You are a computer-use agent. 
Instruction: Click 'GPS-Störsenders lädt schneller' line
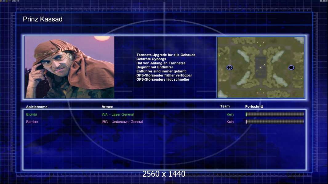pyautogui.click(x=163, y=79)
